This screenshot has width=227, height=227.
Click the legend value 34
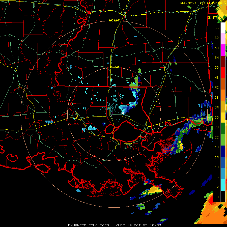217,107
